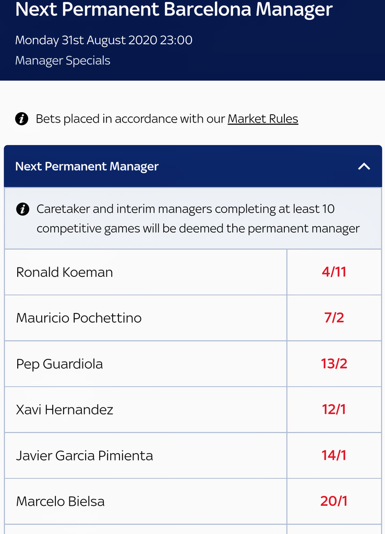Click the Next Permanent Barcelona Manager title
385x534 pixels.
(x=174, y=9)
